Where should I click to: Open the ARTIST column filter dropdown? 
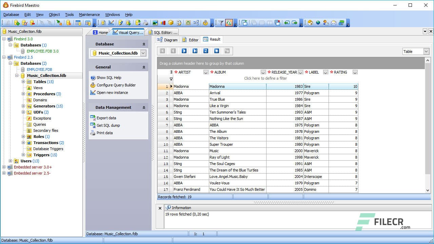pyautogui.click(x=206, y=72)
